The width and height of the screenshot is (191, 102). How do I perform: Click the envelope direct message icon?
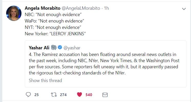click(x=105, y=95)
